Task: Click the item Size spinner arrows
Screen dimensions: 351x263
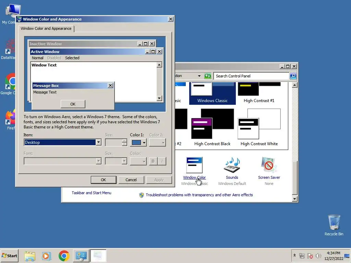Action: point(124,142)
